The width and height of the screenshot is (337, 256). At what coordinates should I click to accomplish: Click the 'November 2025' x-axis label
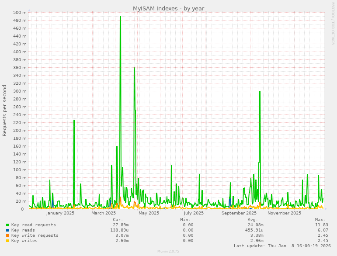(284, 213)
